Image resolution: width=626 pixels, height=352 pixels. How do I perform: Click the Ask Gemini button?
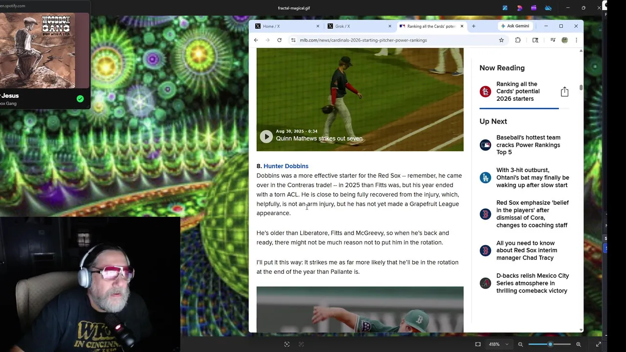(515, 26)
